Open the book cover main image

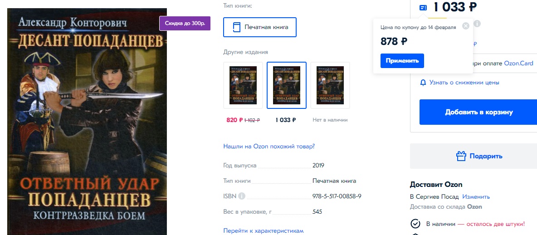pos(87,122)
